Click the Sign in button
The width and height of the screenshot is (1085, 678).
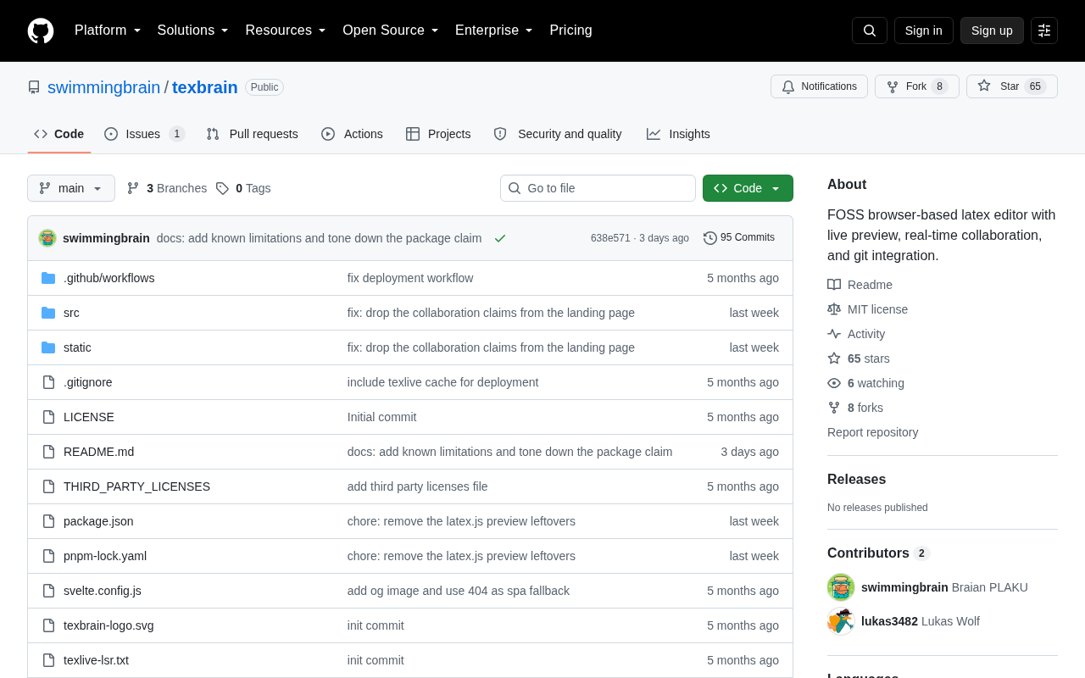[924, 31]
